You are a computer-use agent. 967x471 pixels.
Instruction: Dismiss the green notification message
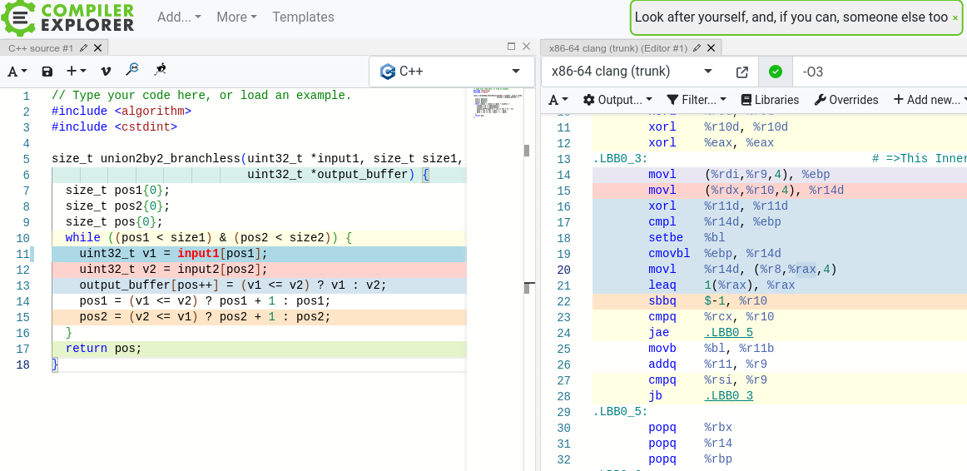955,17
